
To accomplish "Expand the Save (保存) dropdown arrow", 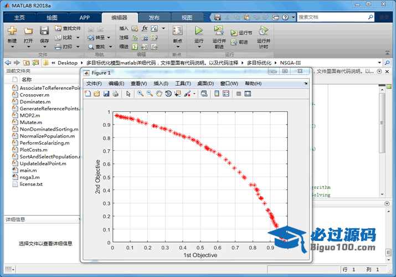I will (x=44, y=47).
